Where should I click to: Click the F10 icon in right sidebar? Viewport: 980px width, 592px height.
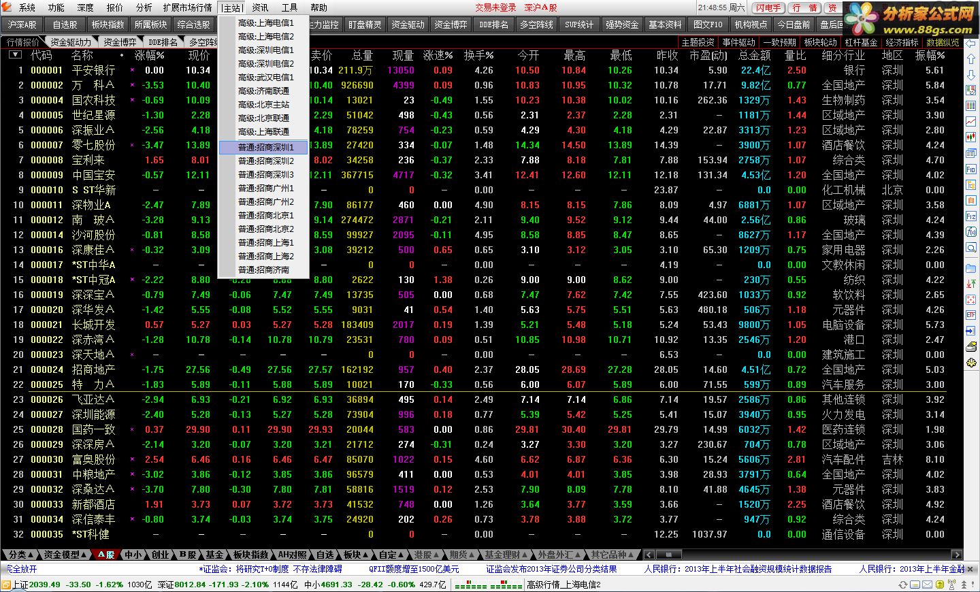coord(970,169)
